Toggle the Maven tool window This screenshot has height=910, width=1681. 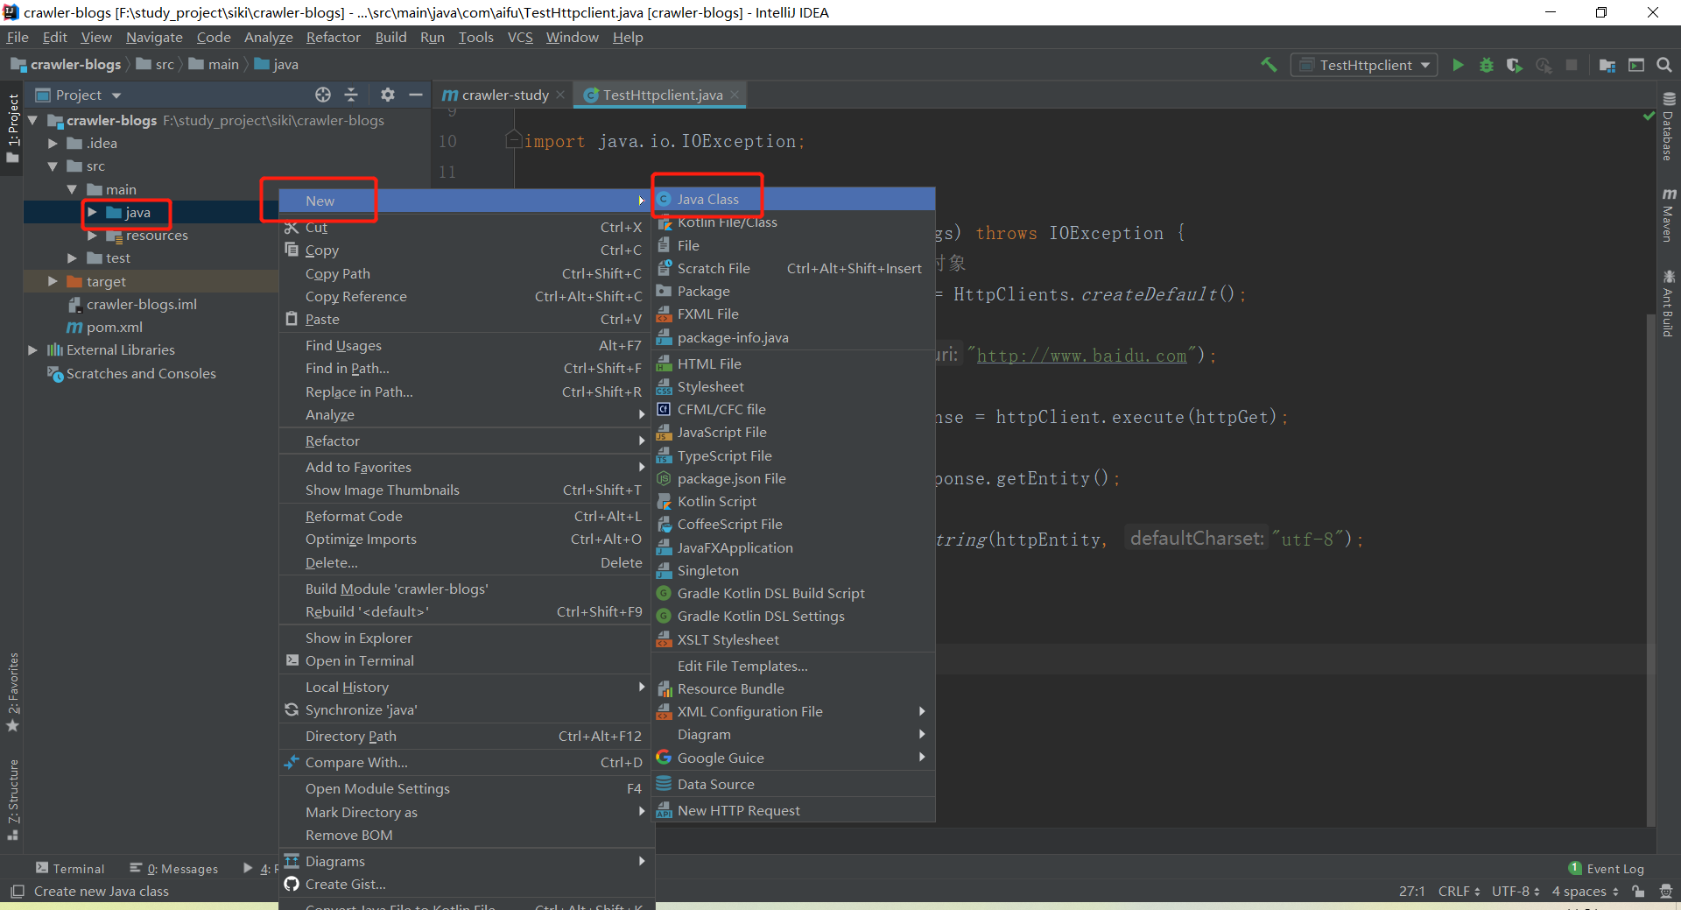(x=1669, y=215)
